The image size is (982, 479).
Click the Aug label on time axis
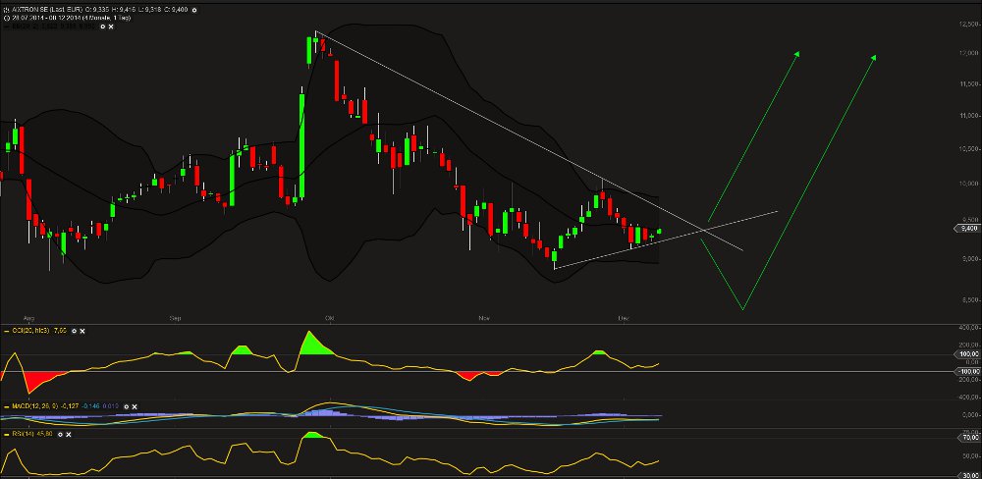[x=27, y=319]
